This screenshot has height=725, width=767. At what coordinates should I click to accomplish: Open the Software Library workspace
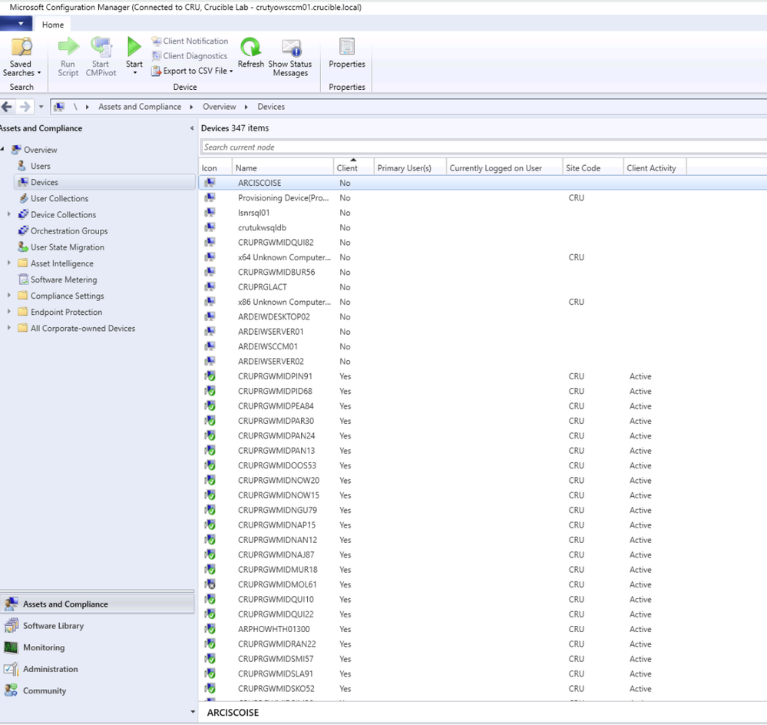(10, 626)
